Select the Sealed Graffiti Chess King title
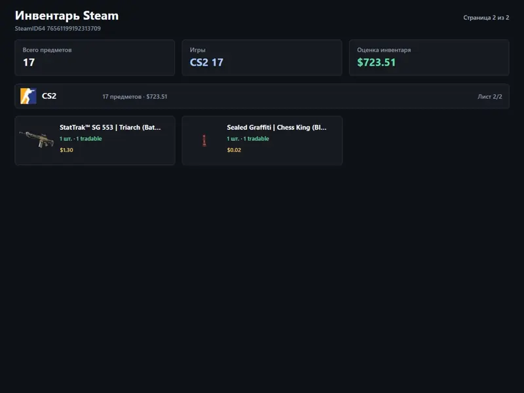The image size is (524, 393). coord(276,127)
